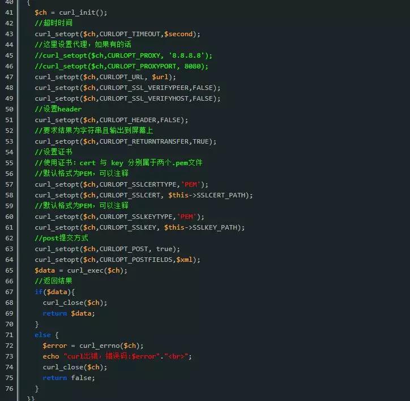
Task: Click the $second variable on line 43
Action: pos(178,34)
